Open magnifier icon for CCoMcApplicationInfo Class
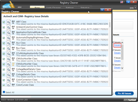138x102 pixels. [x=9, y=54]
